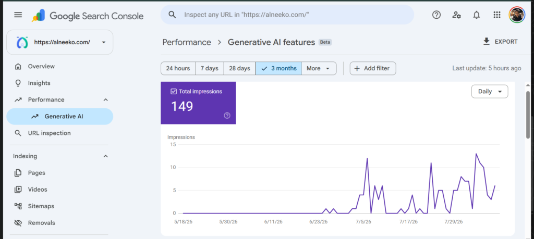
Task: Collapse the Indexing section chevron
Action: pyautogui.click(x=105, y=156)
